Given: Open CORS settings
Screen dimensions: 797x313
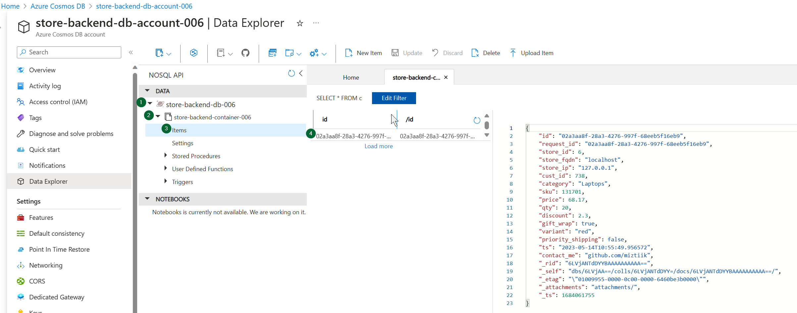Looking at the screenshot, I should point(37,281).
